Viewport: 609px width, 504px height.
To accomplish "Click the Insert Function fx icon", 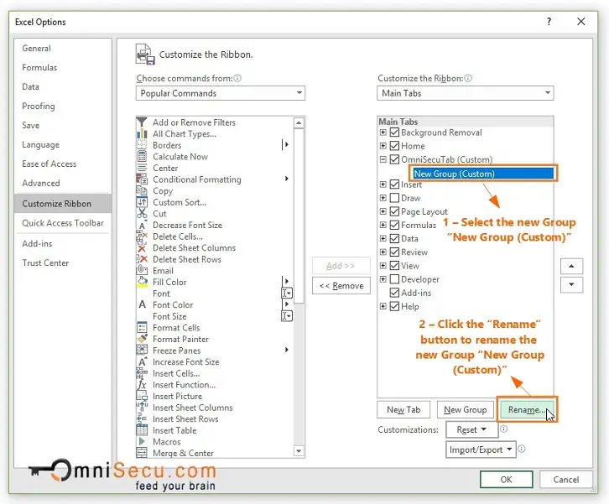I will (x=142, y=385).
